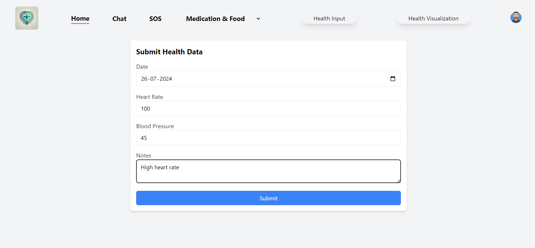The image size is (535, 248).
Task: Go to the Home nav item
Action: pyautogui.click(x=80, y=19)
